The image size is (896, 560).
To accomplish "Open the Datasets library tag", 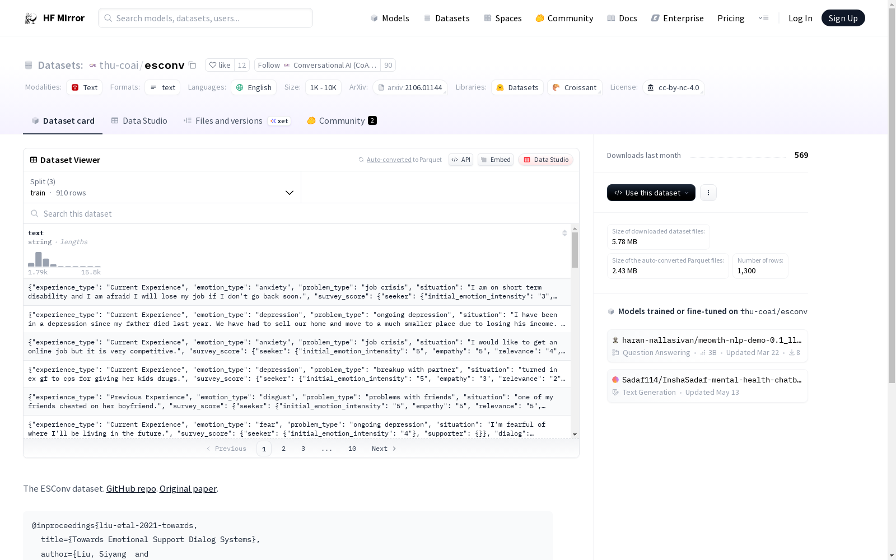I will (x=517, y=87).
